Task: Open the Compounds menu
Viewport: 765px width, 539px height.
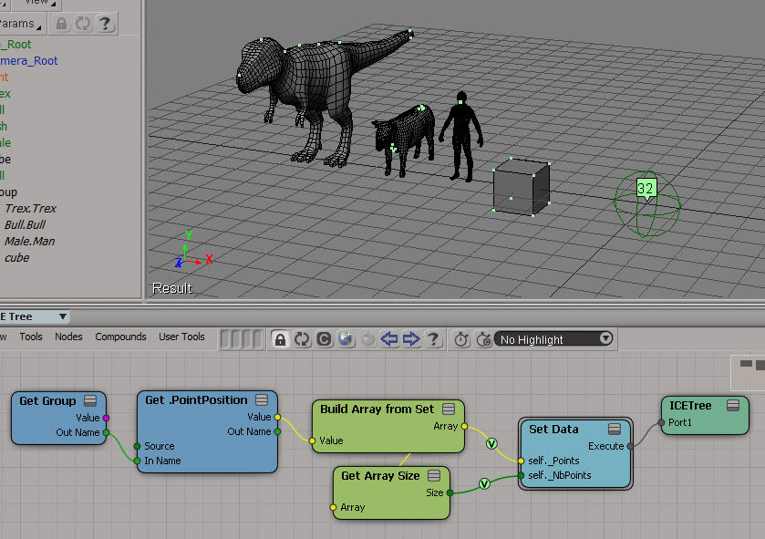Action: 120,337
